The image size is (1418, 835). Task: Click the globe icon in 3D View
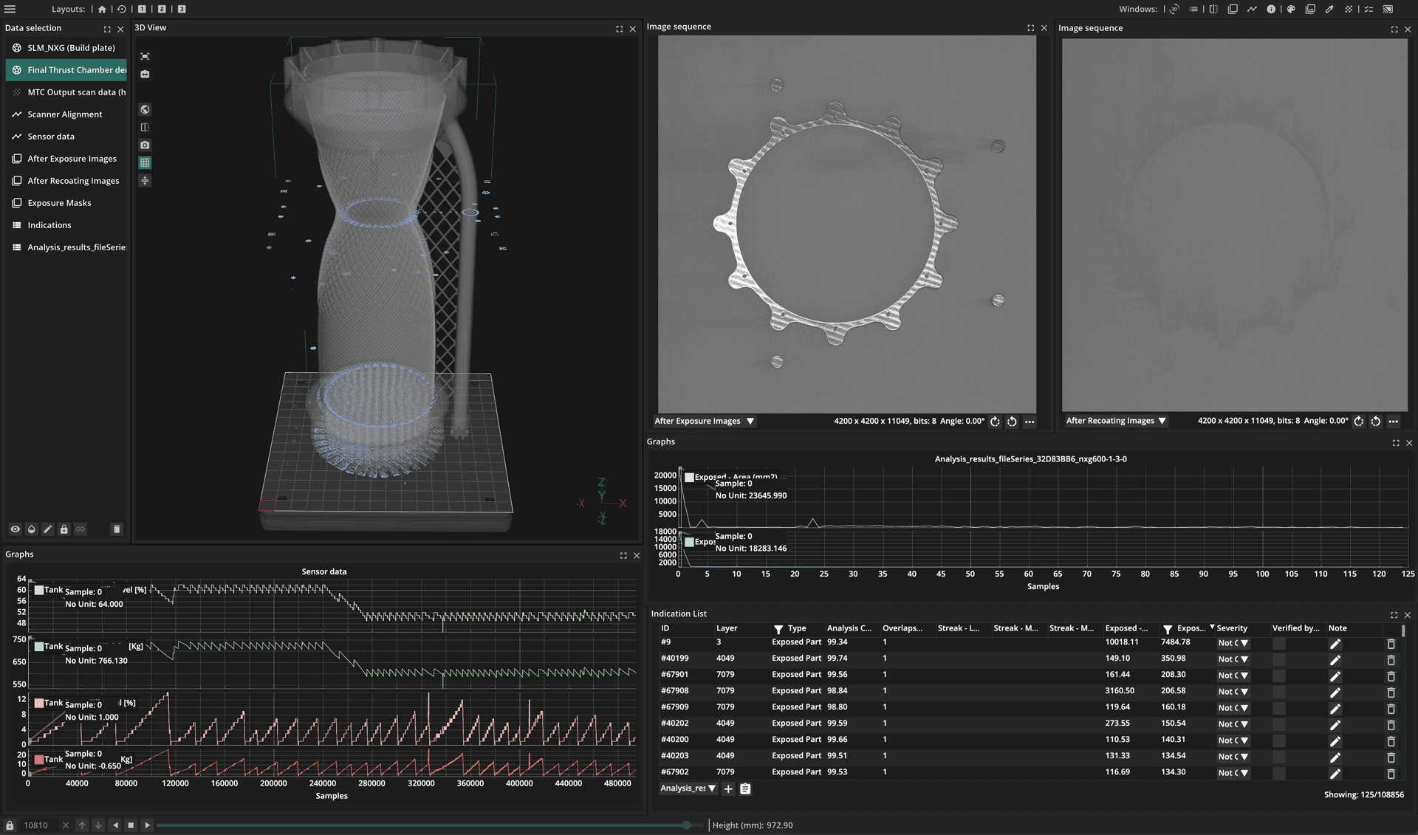(x=145, y=109)
